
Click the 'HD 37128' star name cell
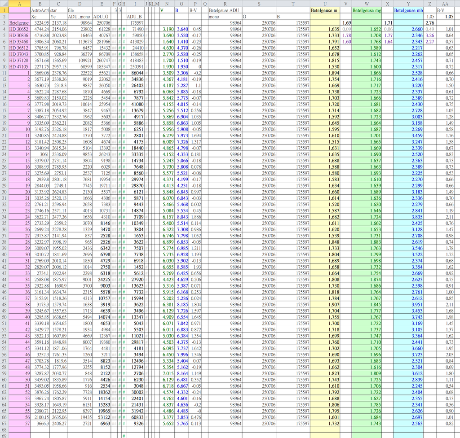click(19, 61)
